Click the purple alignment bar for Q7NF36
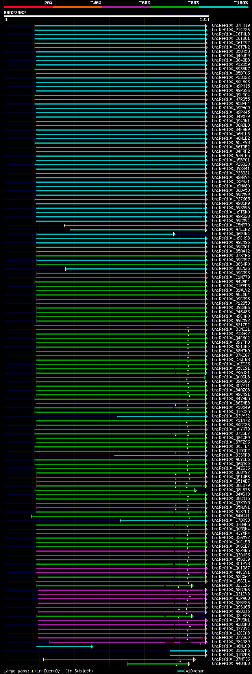 click(119, 659)
